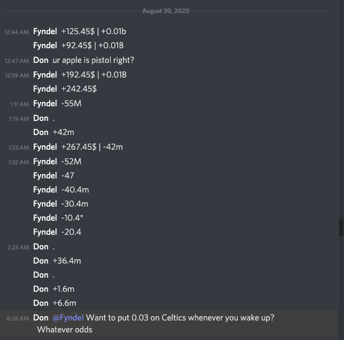Click Fyndel's username beside '+125.45$ | +0.01b'
Viewport: 344px width, 340px height.
click(x=45, y=32)
